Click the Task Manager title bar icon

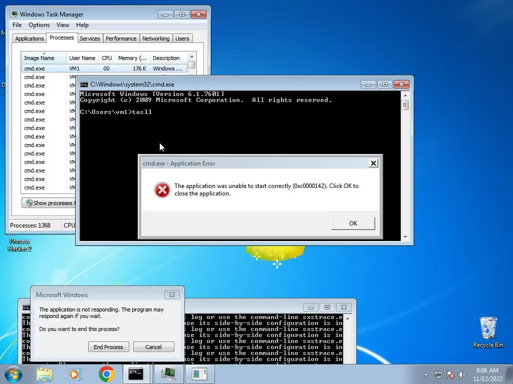point(14,14)
